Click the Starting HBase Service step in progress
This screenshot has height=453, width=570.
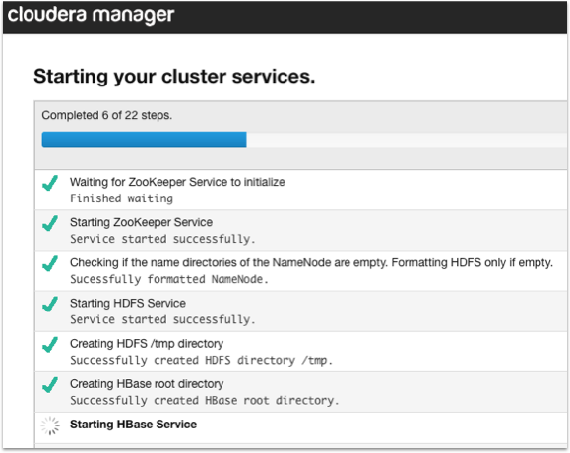point(133,425)
